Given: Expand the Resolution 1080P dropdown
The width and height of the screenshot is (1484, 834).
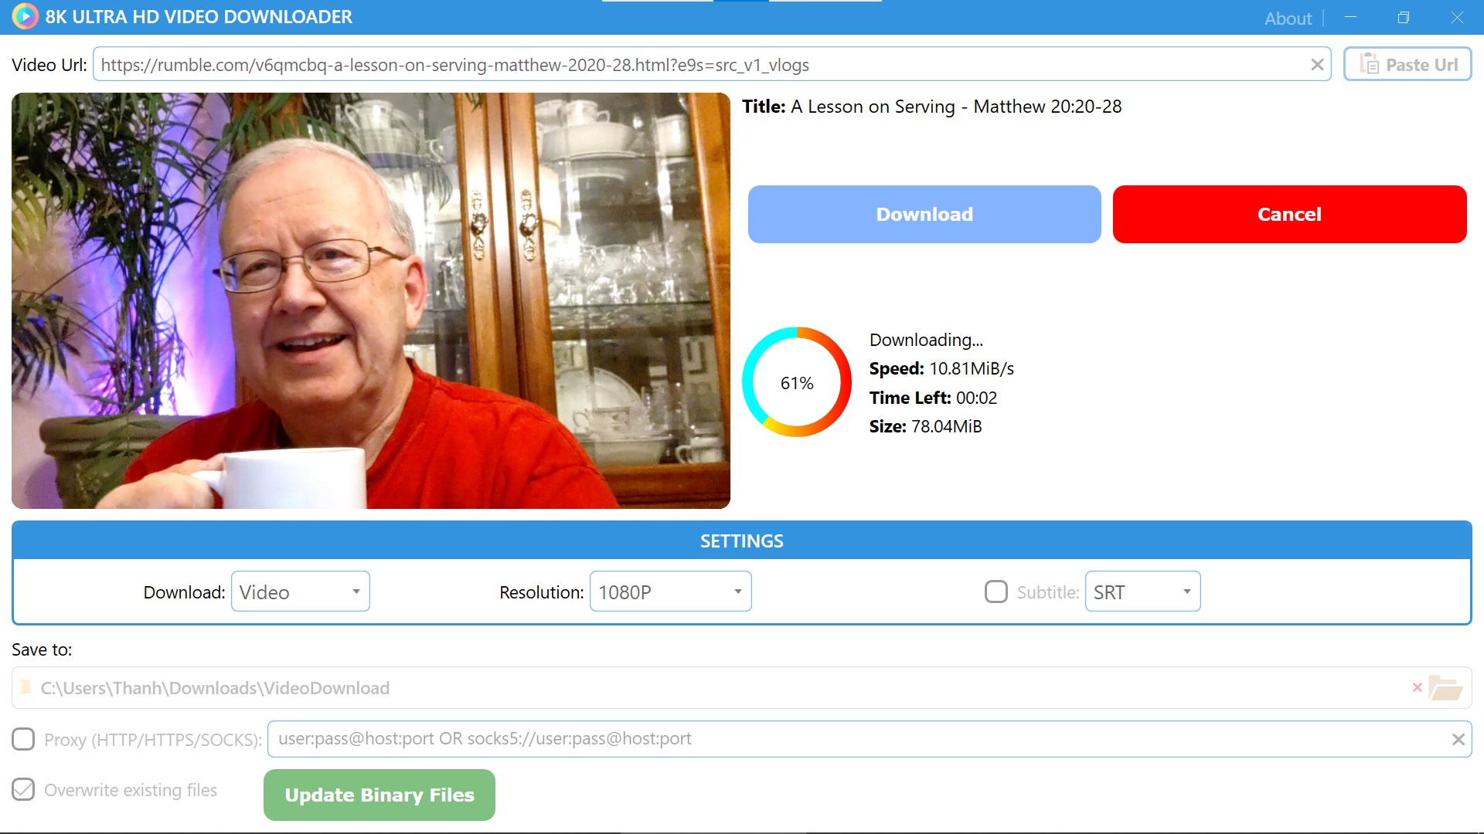Looking at the screenshot, I should pos(670,592).
